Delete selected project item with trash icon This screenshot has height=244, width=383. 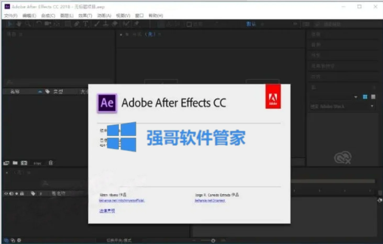[51, 163]
